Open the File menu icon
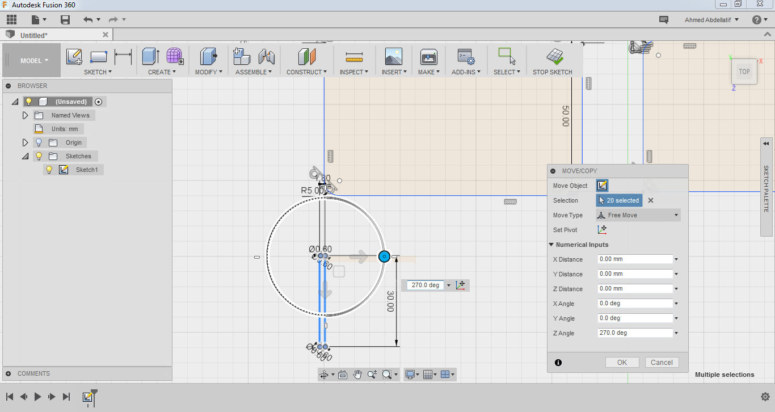775x412 pixels. [36, 20]
